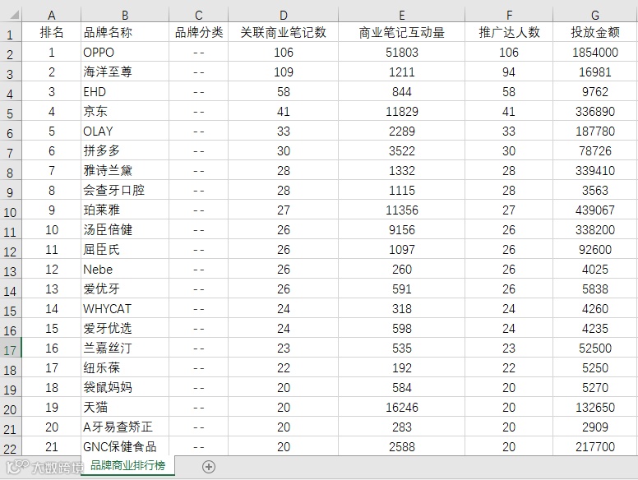
Task: Select column F header
Action: (509, 15)
